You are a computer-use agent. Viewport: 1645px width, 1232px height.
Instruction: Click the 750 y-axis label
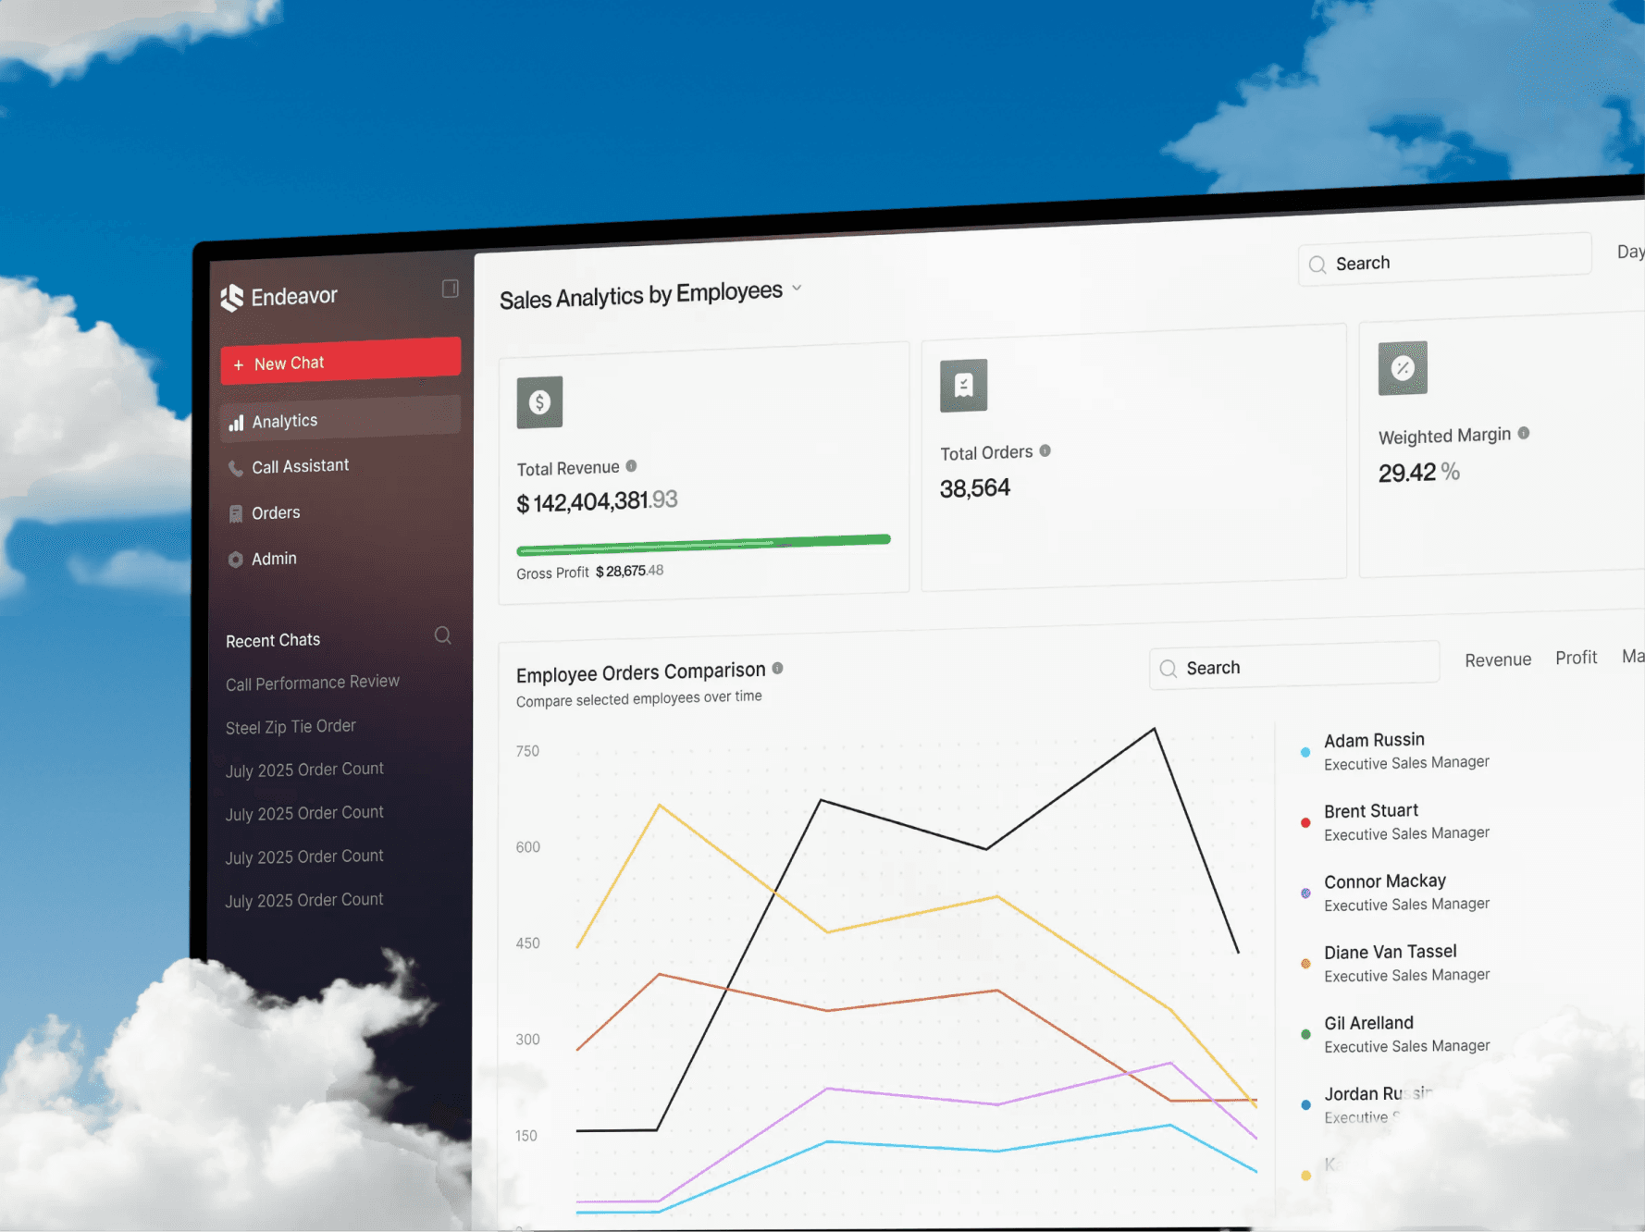[527, 751]
